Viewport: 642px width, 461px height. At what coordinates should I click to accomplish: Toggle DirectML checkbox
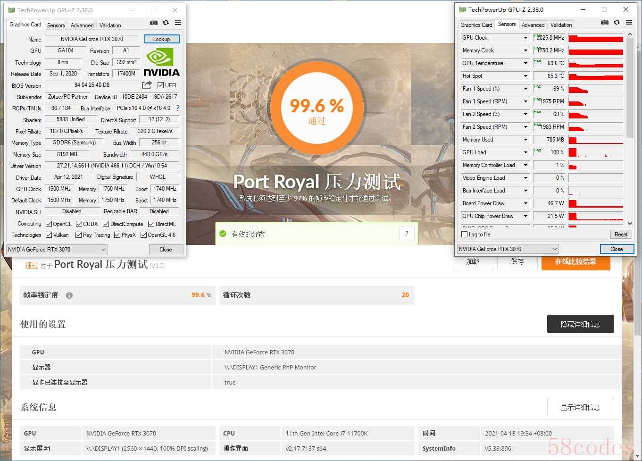(x=151, y=224)
